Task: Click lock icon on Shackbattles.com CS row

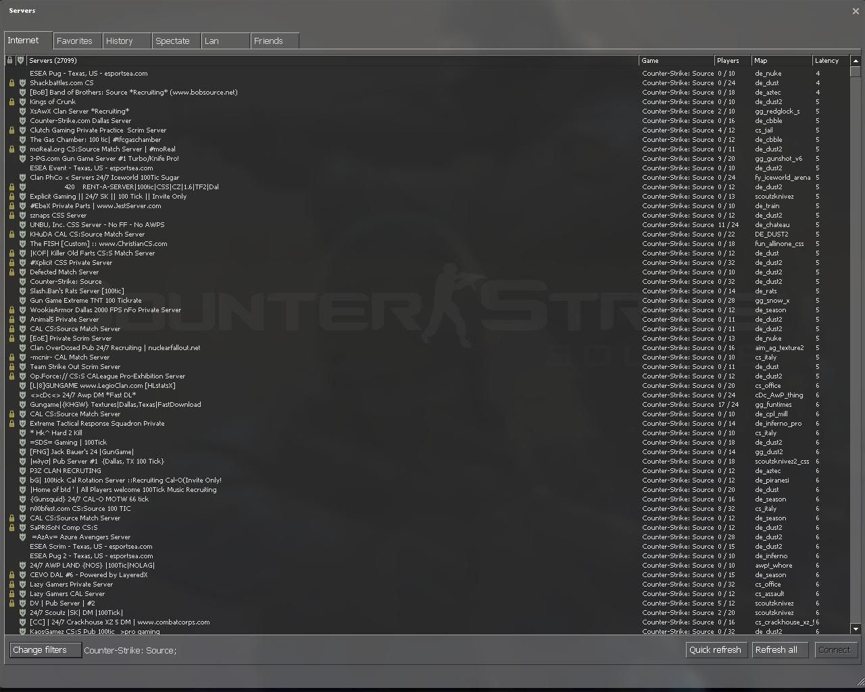Action: click(11, 83)
